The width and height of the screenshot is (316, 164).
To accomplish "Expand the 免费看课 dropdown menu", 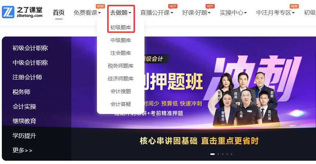I will [87, 13].
